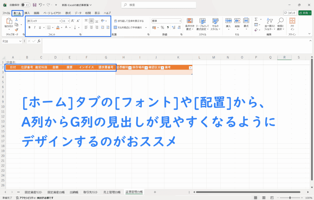Image resolution: width=314 pixels, height=200 pixels.
Task: Apply percent style to the selection
Action: [x=162, y=27]
